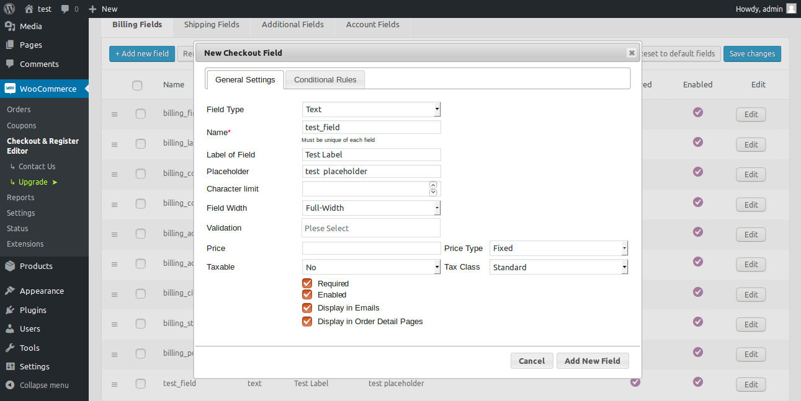The image size is (801, 401).
Task: Open Coupons in WooCommerce submenu
Action: (x=22, y=125)
